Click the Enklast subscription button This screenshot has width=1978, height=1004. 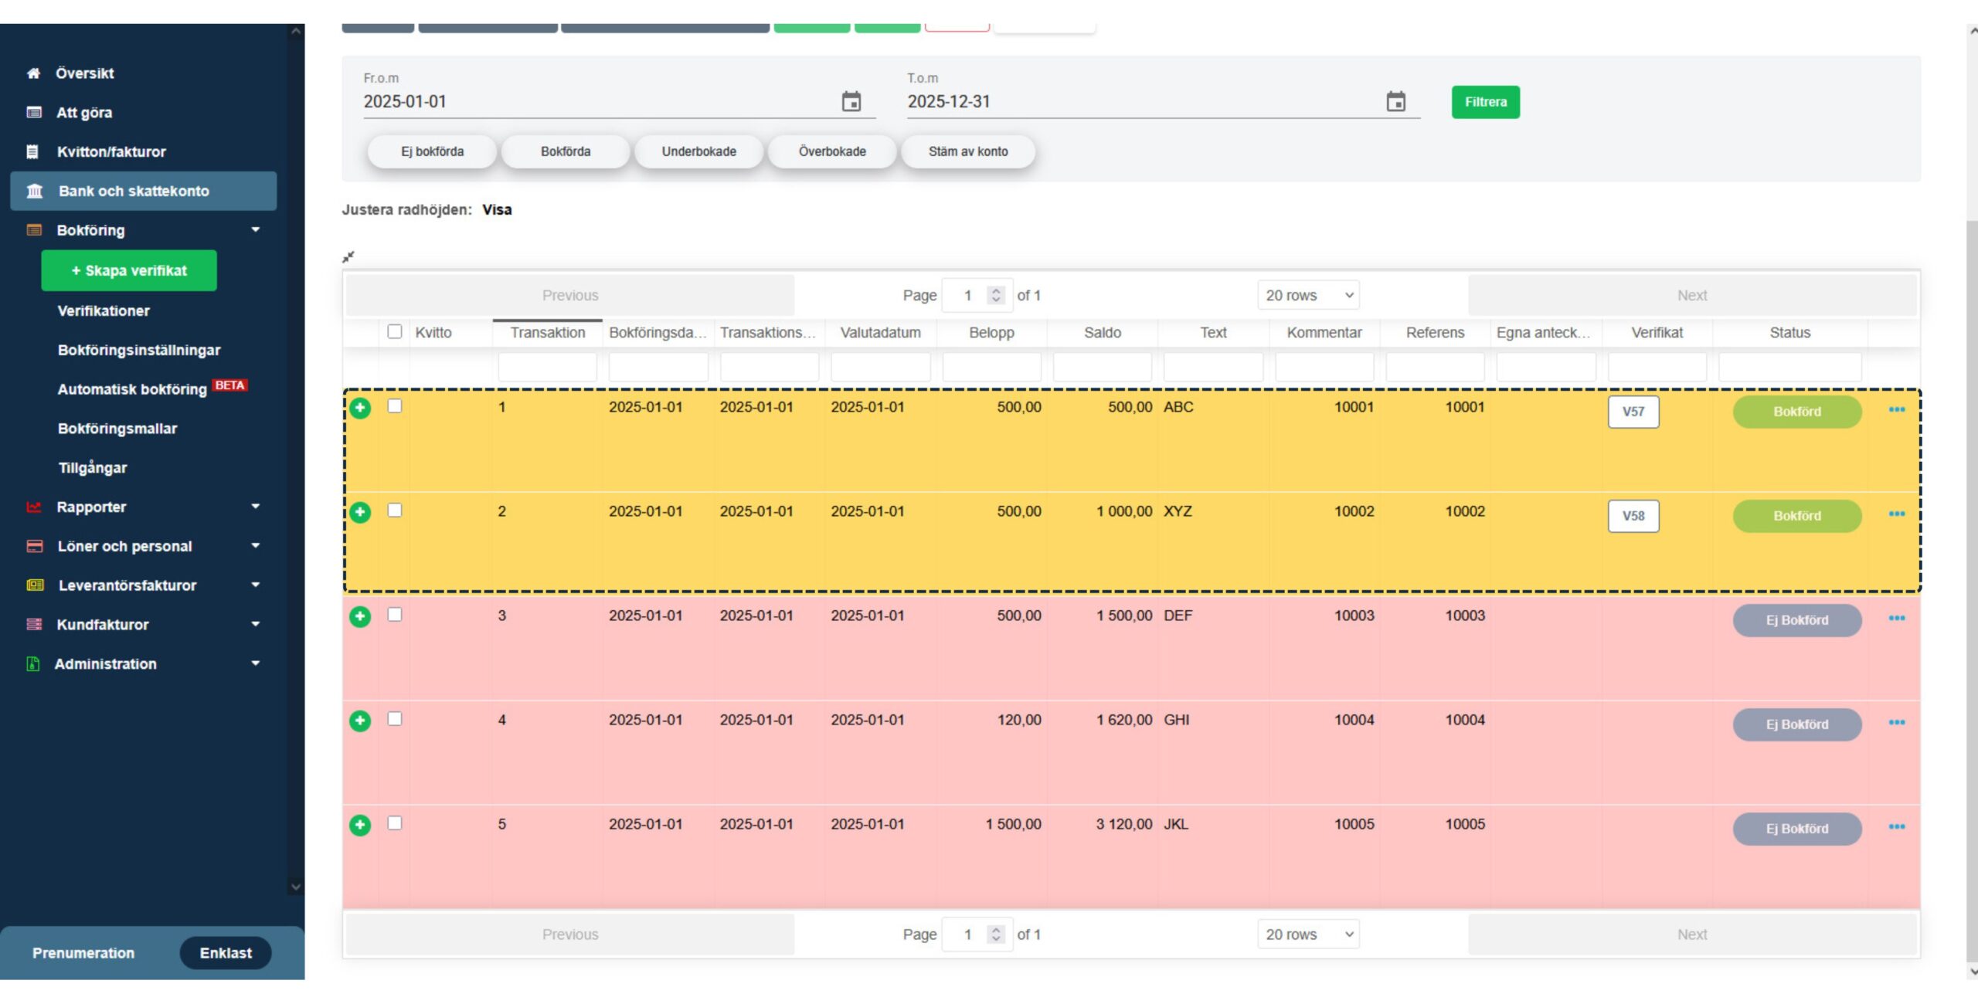coord(226,953)
